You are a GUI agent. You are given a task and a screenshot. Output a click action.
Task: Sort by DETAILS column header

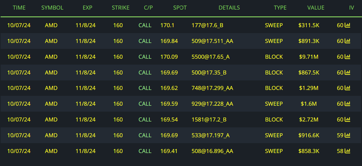pyautogui.click(x=229, y=8)
